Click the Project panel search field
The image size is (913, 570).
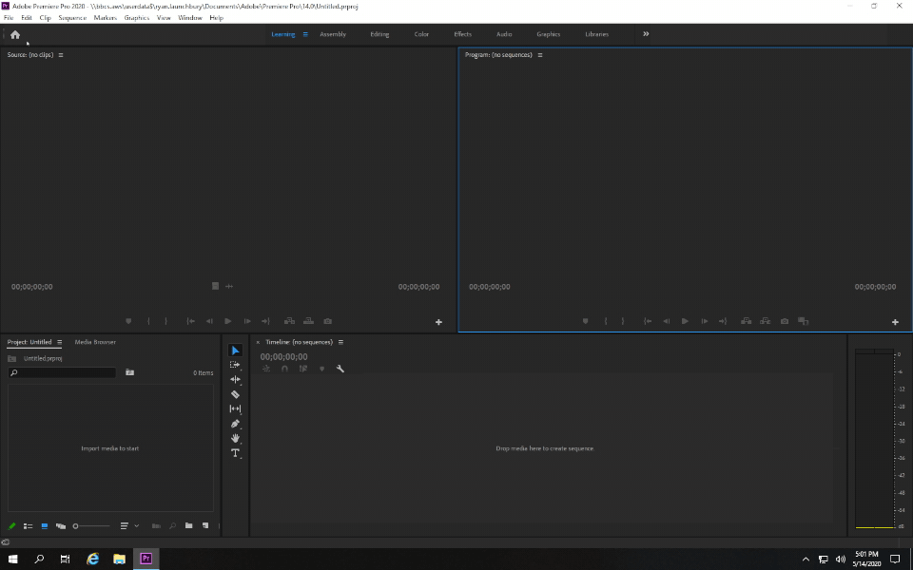[62, 373]
